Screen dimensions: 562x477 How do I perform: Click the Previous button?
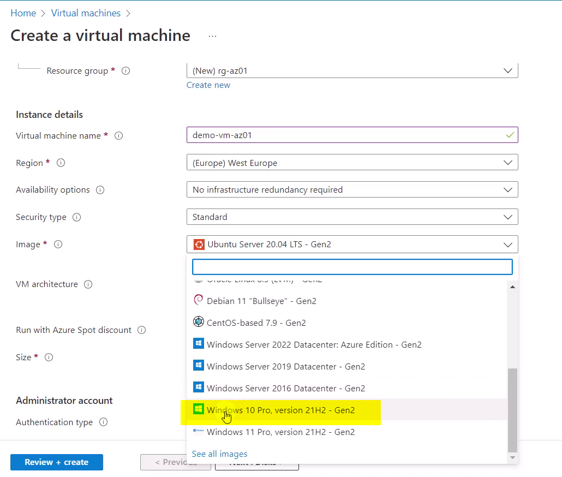176,462
